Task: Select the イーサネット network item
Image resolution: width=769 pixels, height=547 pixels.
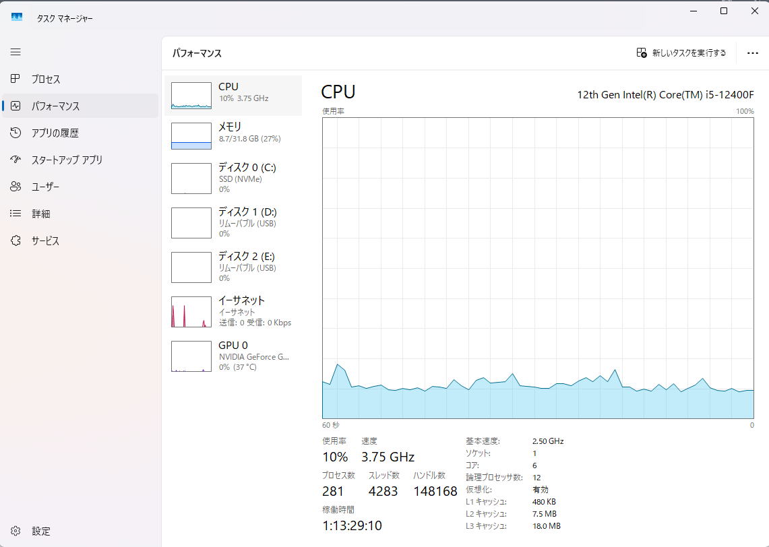Action: coord(233,311)
